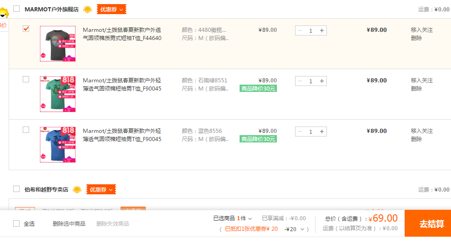Image resolution: width=451 pixels, height=243 pixels.
Task: Click quantity field of 蓝色8556 T-shirt
Action: click(x=311, y=132)
